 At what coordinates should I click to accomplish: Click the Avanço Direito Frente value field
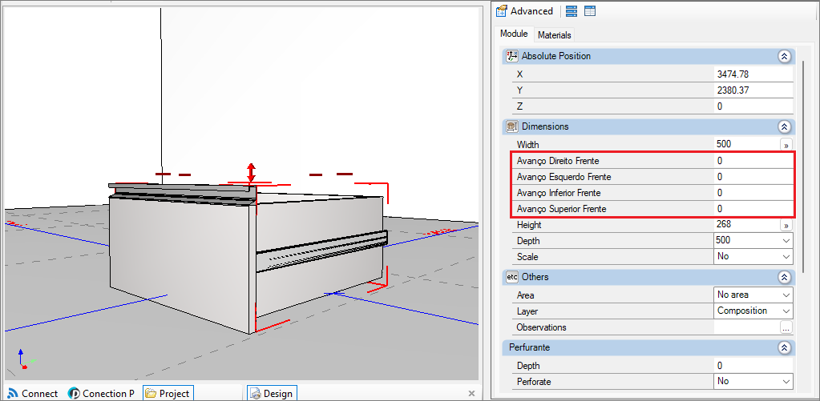753,161
